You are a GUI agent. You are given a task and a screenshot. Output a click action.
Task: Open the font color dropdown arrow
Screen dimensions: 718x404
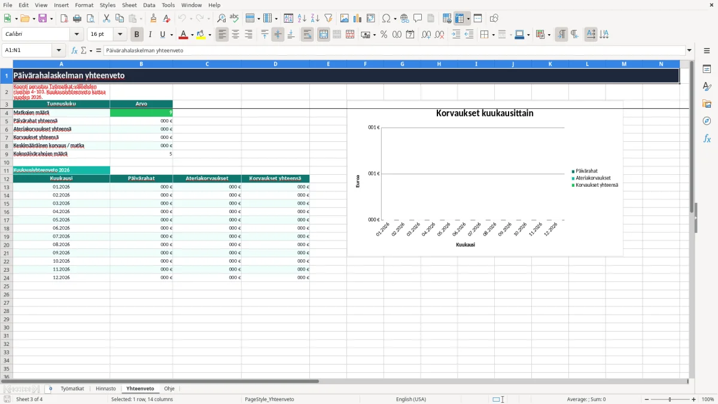point(192,35)
